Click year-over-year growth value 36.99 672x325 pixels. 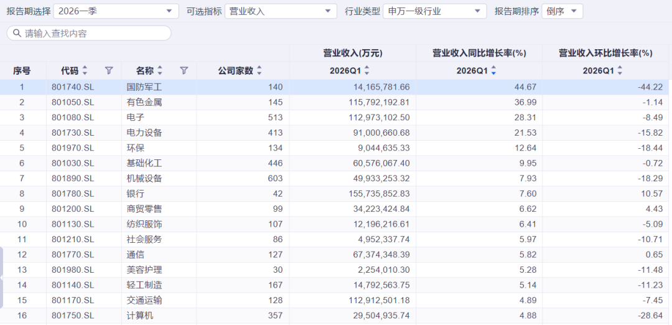click(525, 103)
